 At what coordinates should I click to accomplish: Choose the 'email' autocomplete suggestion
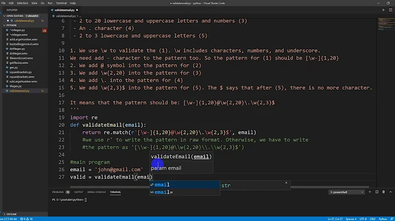click(x=185, y=185)
